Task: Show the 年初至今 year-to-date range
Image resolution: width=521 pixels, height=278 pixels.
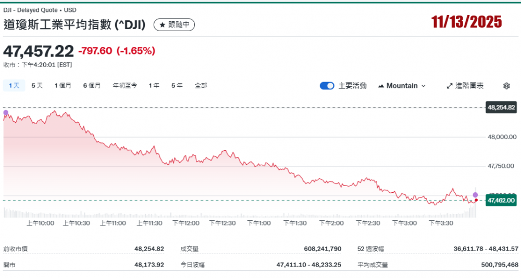Action: coord(125,86)
